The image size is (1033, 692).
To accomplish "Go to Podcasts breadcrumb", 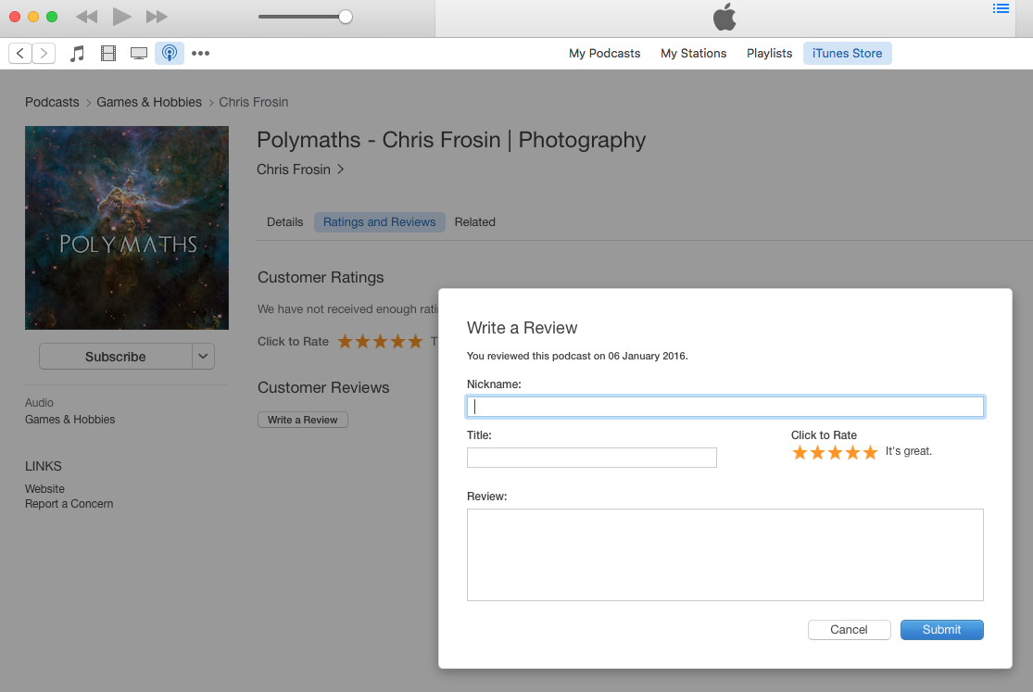I will [52, 102].
